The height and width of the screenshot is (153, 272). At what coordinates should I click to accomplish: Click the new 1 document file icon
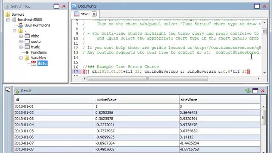click(76, 14)
